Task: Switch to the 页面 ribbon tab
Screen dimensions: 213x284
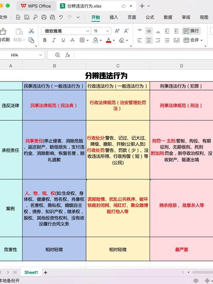Action: (x=132, y=18)
